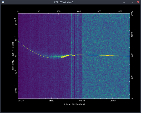Click the 08:40 time tick label

click(113, 101)
